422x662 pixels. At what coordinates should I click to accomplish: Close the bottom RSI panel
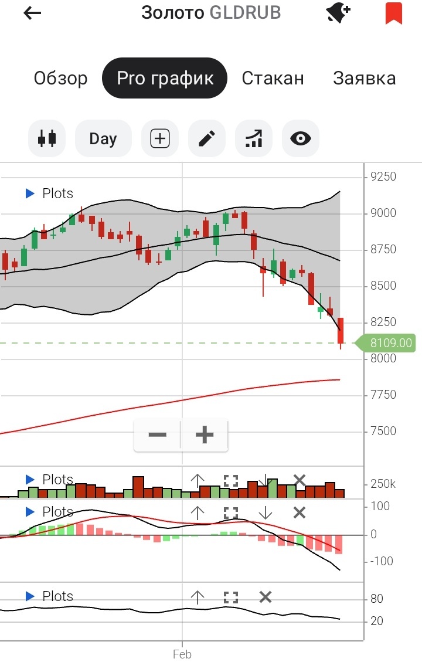tap(265, 597)
